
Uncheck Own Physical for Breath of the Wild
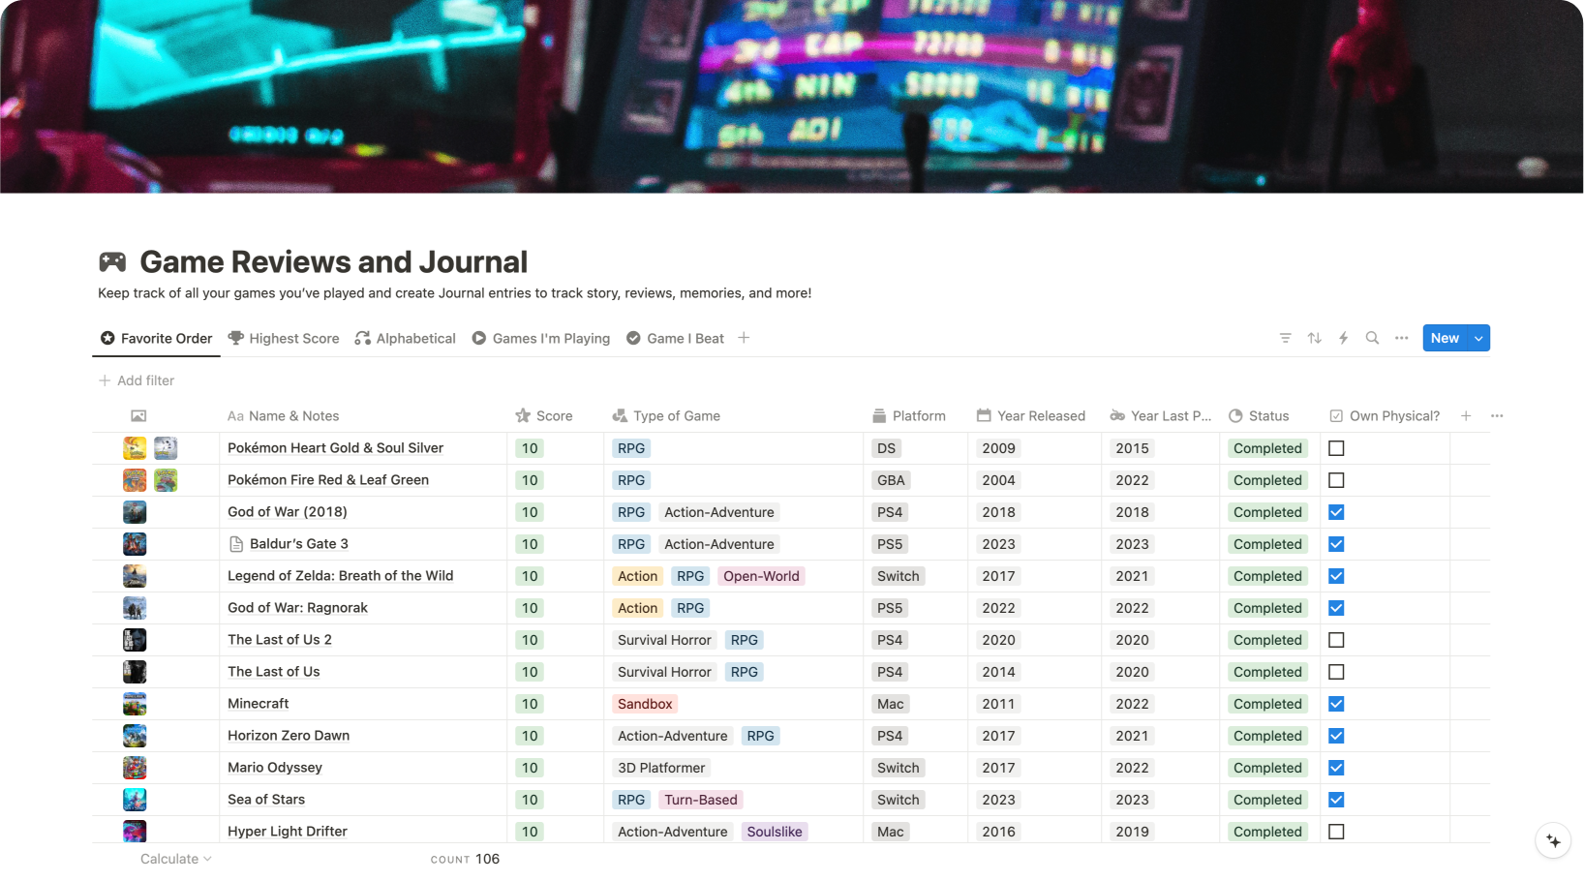(1336, 576)
